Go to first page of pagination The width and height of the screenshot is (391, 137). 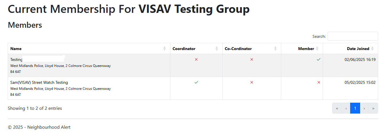coord(337,108)
